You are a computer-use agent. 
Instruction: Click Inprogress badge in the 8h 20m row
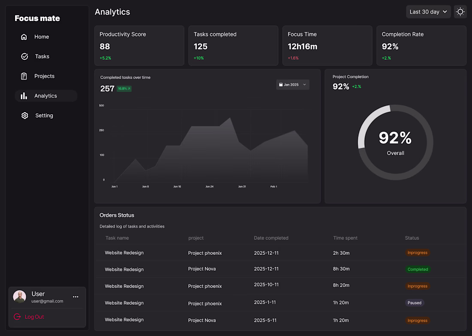click(x=417, y=286)
